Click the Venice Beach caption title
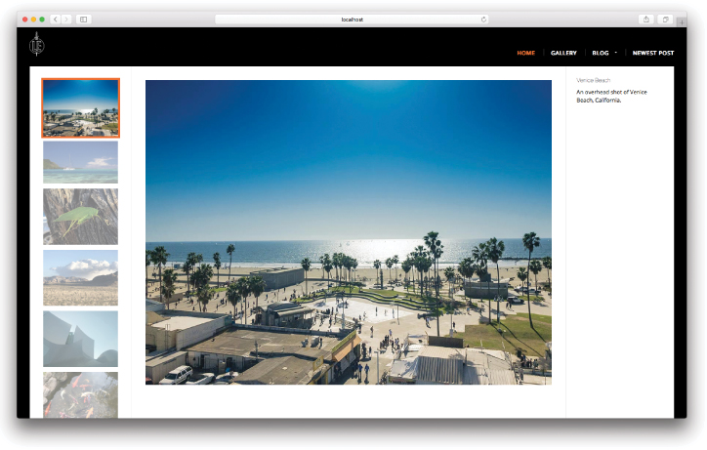Screen dimensions: 707x450 tap(594, 80)
